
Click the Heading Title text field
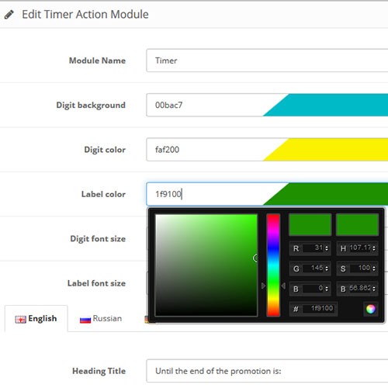point(267,371)
